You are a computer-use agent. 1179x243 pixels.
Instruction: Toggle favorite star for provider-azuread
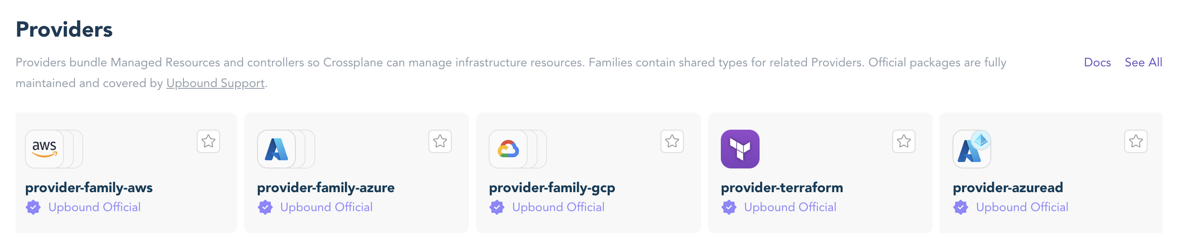pyautogui.click(x=1136, y=141)
